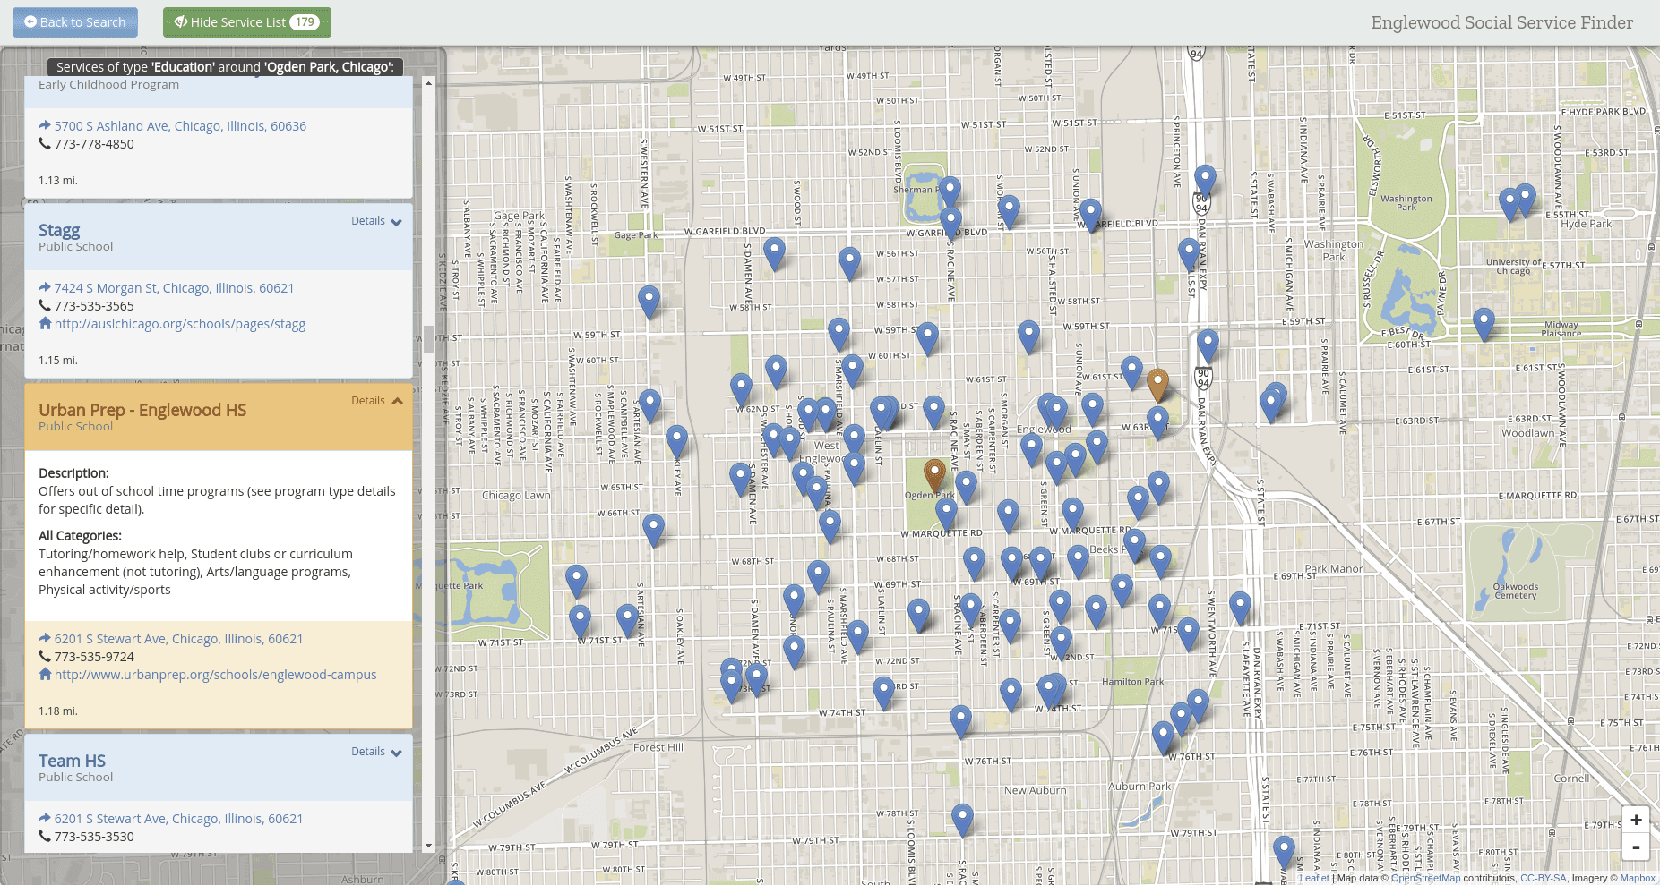The height and width of the screenshot is (885, 1660).
Task: Click the blue marker near Midway Plaisance
Action: tap(1484, 324)
